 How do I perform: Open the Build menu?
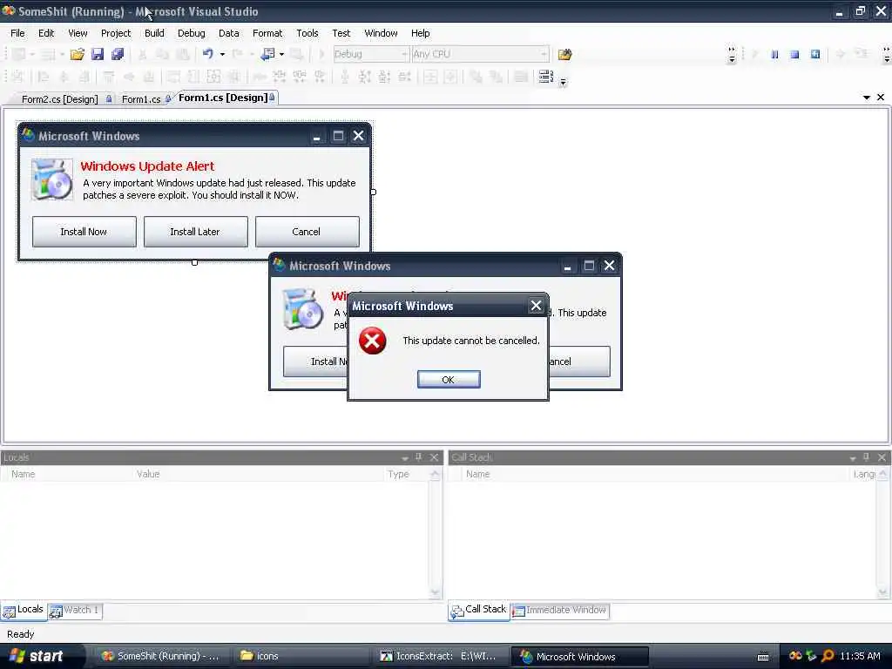(x=154, y=33)
